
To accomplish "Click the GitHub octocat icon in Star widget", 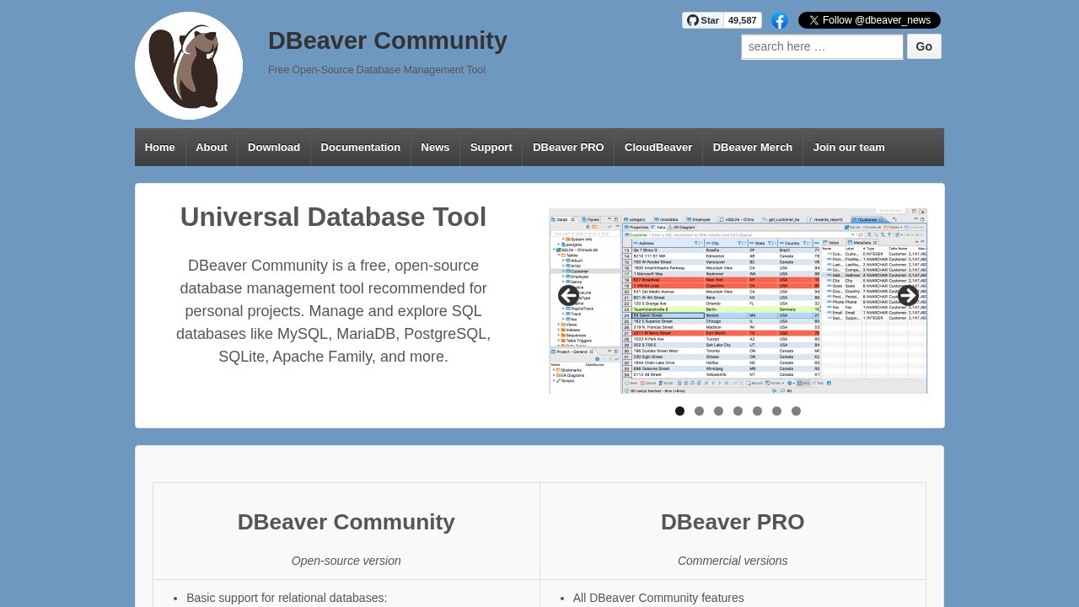I will point(691,20).
